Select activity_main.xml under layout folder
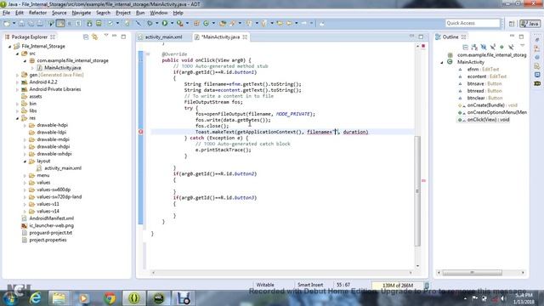Image resolution: width=544 pixels, height=306 pixels. (63, 168)
